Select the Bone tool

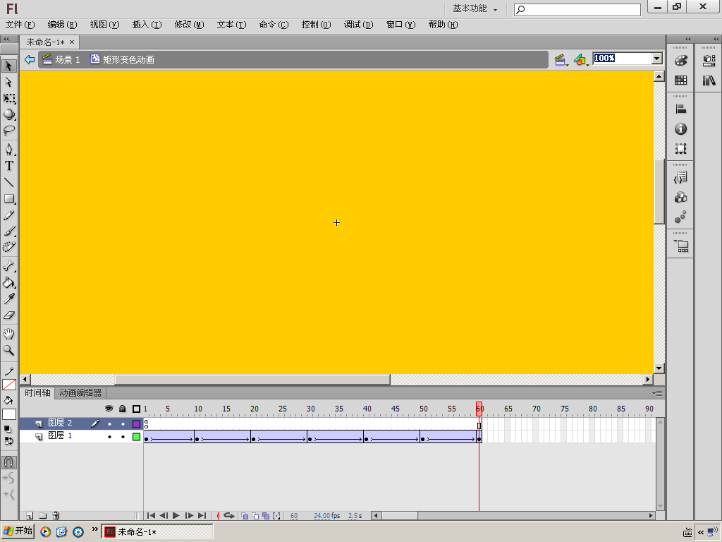tap(8, 266)
